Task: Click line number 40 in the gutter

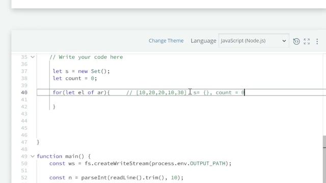Action: coord(24,93)
